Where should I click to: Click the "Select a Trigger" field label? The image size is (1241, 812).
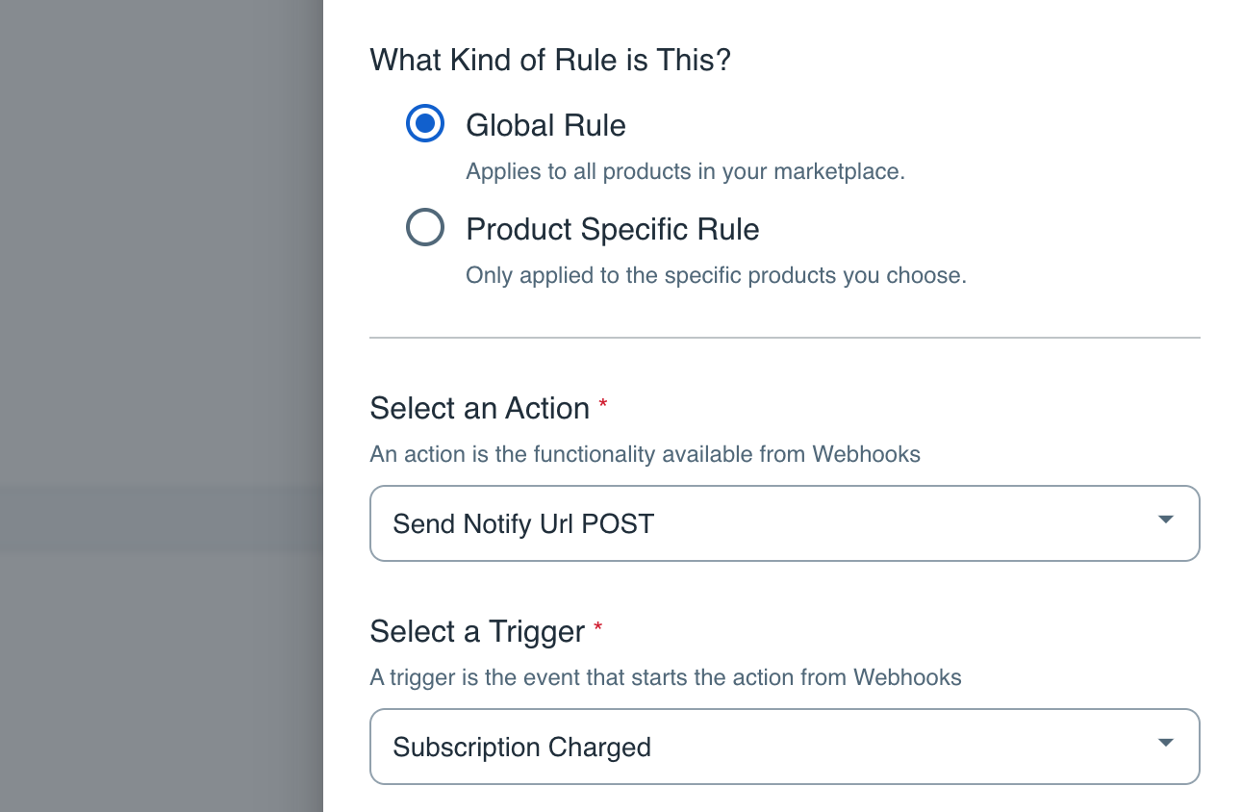[x=477, y=631]
